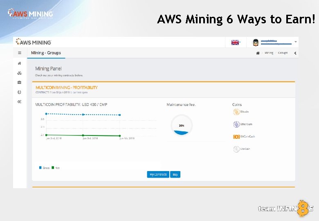
Task: Click the LiteCoin coin icon
Action: (236, 149)
